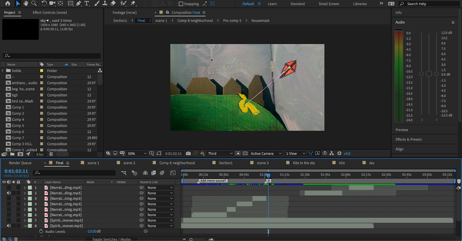Click 'Add more sound?' timeline marker
Screen dimensions: 462x241
[x=213, y=181]
